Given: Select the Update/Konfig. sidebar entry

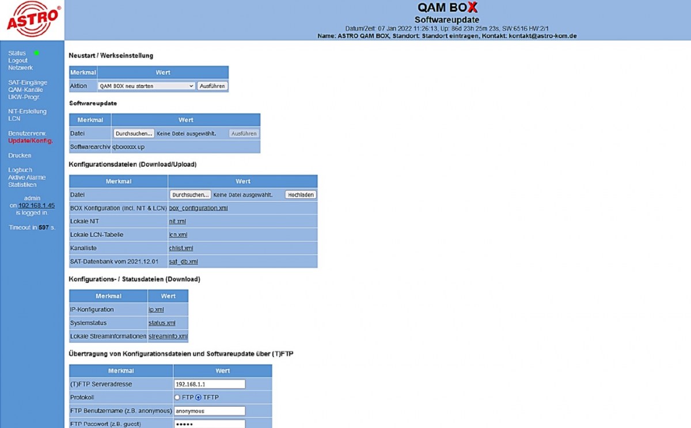Looking at the screenshot, I should pos(31,141).
